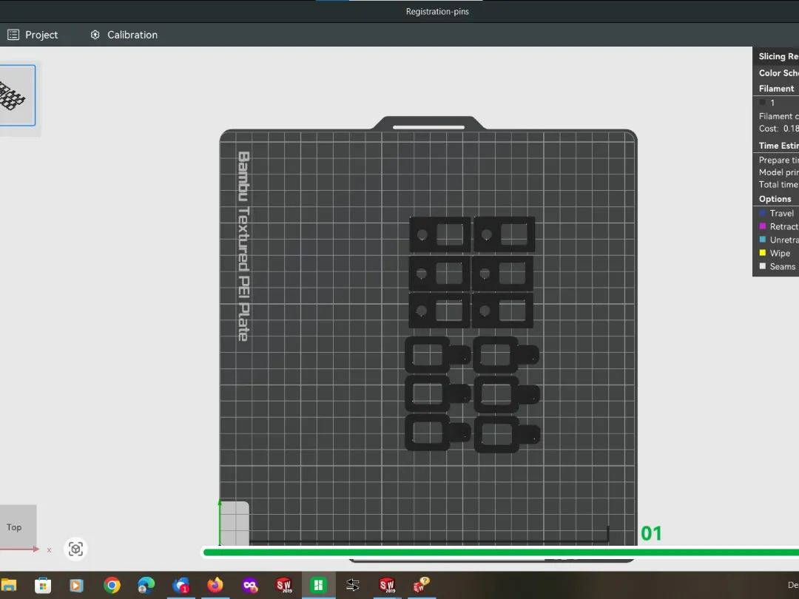Toggle Wipe visibility option

tap(775, 253)
